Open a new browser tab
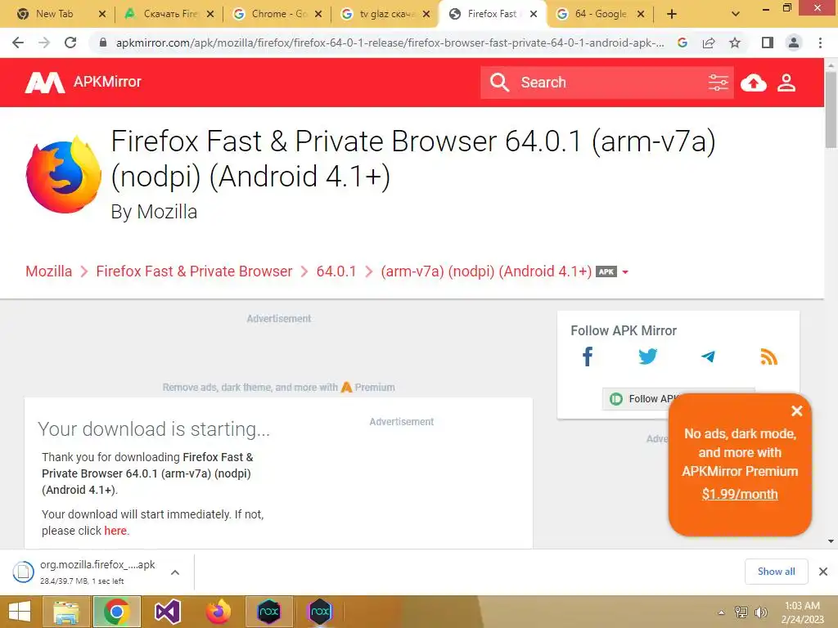 coord(672,15)
